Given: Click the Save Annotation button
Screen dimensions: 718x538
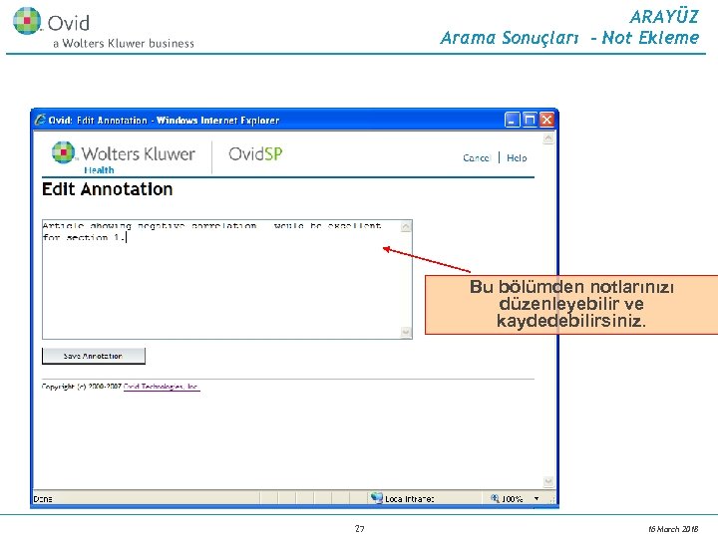Looking at the screenshot, I should (x=94, y=356).
